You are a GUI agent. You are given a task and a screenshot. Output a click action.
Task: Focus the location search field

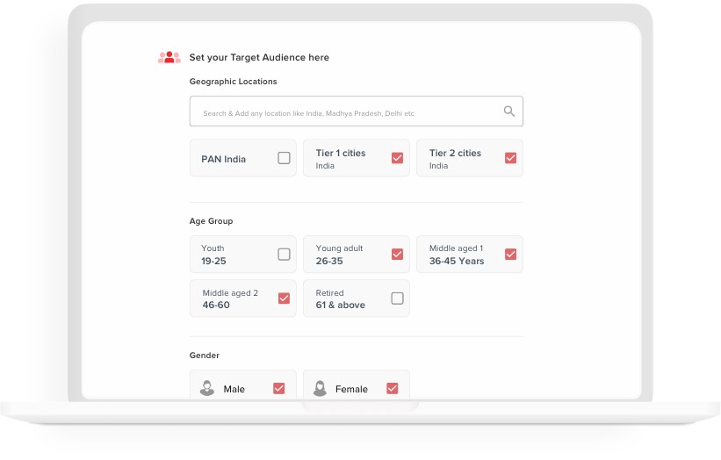(x=357, y=111)
